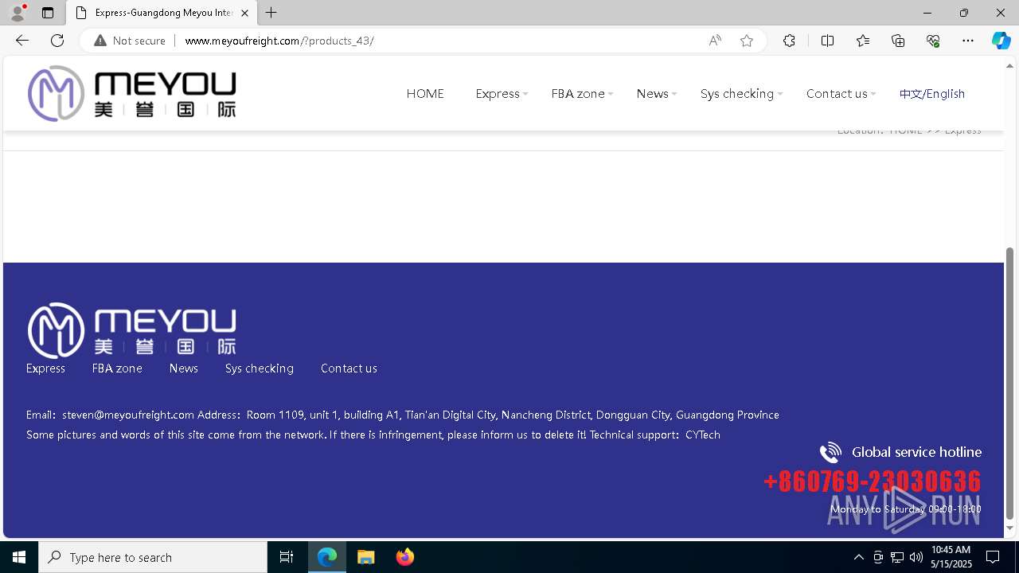Open the tab actions menu icon
This screenshot has width=1019, height=573.
click(x=48, y=13)
